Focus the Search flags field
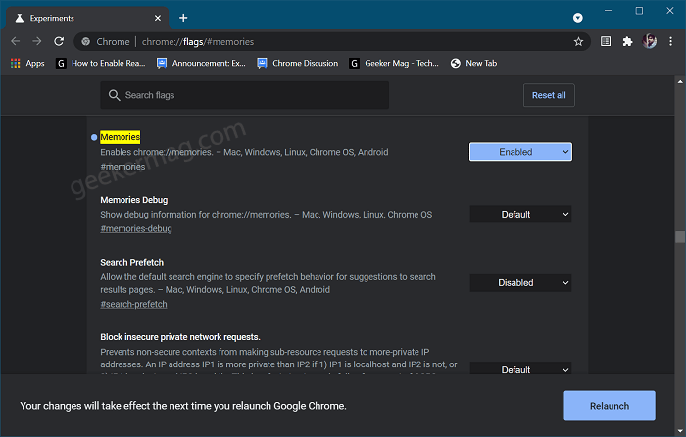This screenshot has width=686, height=437. (x=245, y=95)
